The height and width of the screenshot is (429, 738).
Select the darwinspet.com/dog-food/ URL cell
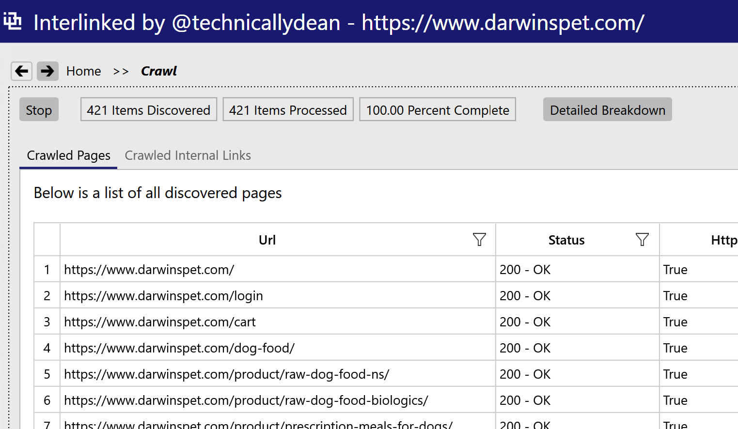278,348
